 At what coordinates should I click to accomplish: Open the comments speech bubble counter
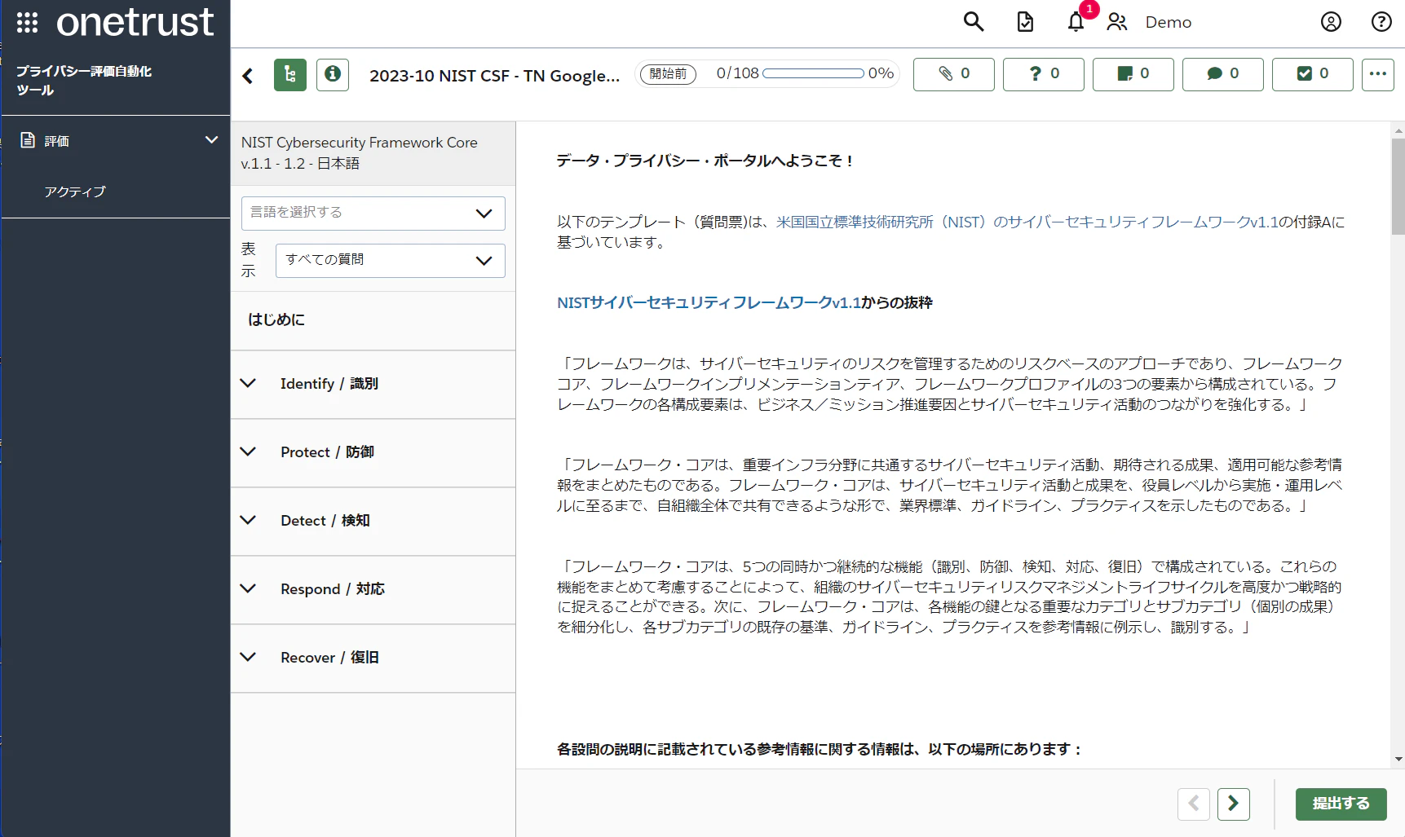point(1223,74)
